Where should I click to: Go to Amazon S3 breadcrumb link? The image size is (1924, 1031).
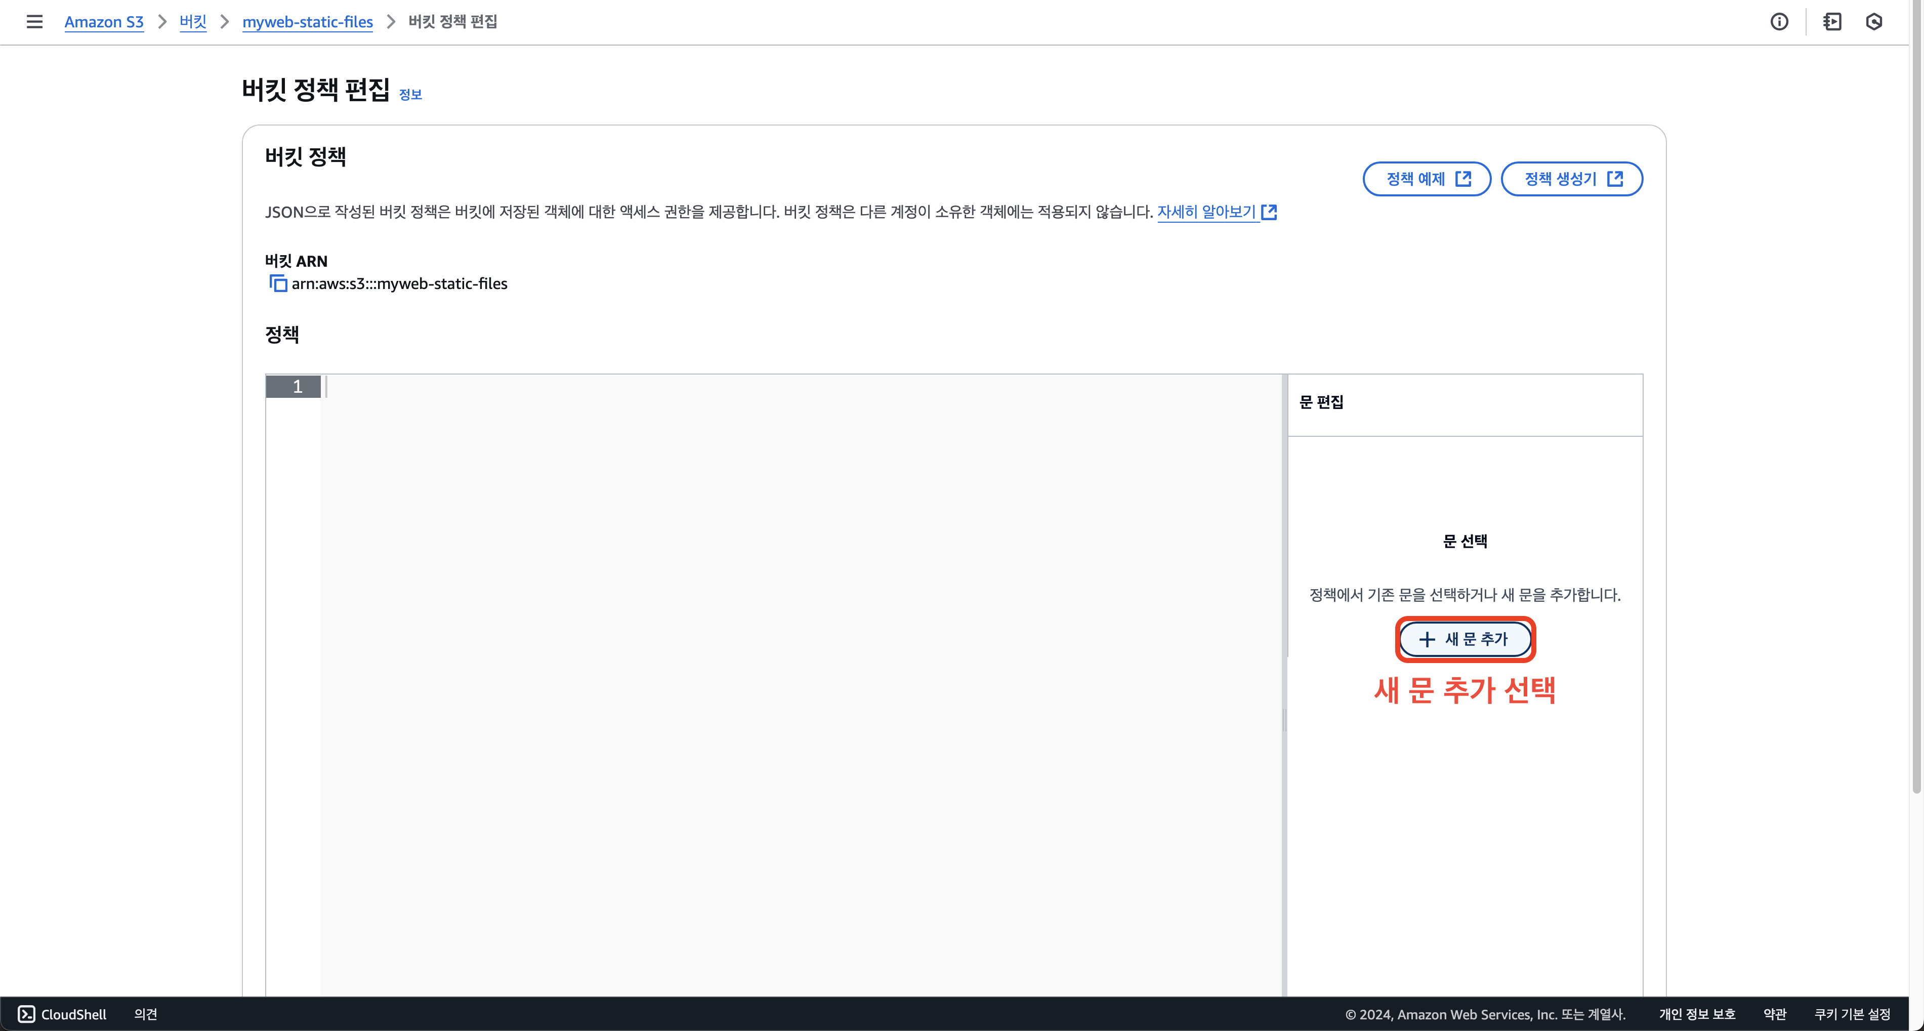click(104, 22)
